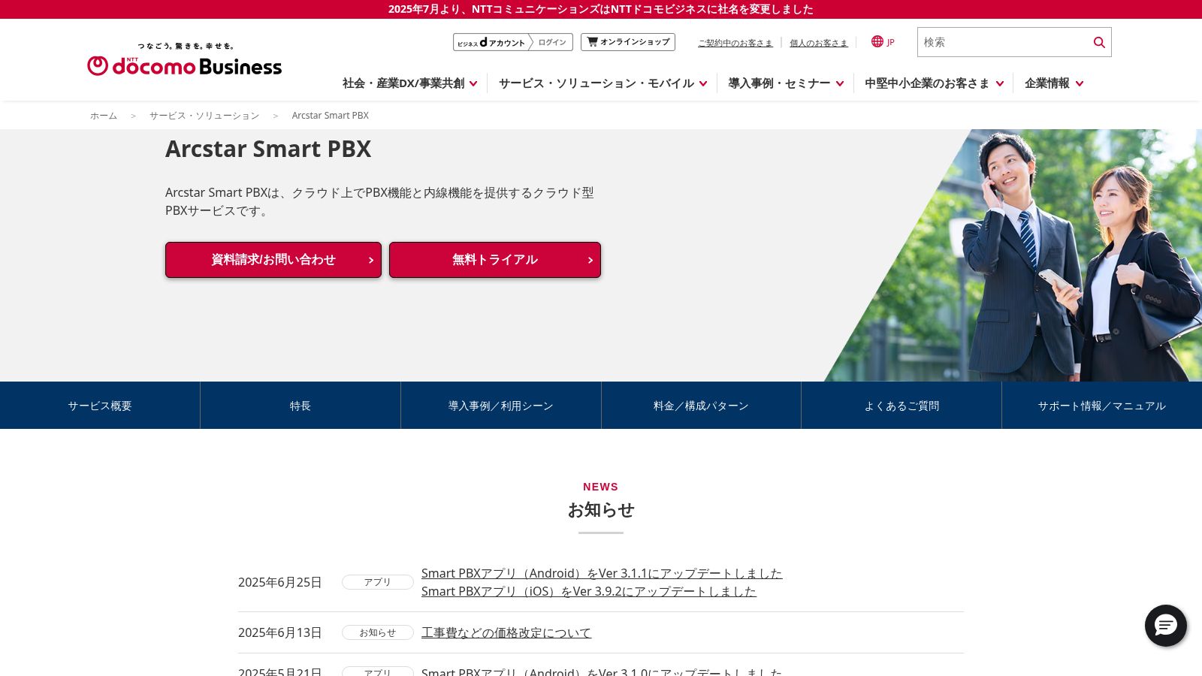Open 特長 tab
The height and width of the screenshot is (676, 1202).
coord(300,406)
